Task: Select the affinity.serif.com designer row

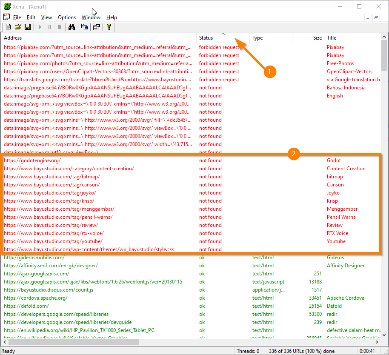Action: (191, 266)
